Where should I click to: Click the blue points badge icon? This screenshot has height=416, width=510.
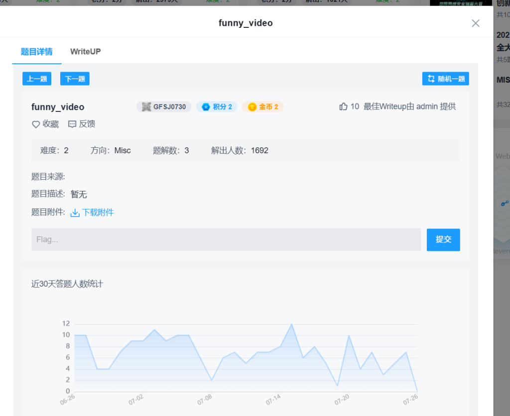coord(205,107)
